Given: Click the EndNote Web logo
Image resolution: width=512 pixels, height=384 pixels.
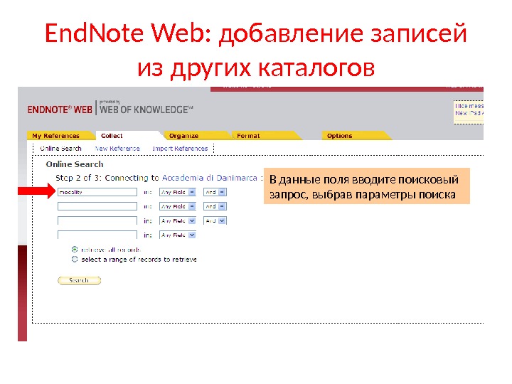Looking at the screenshot, I should (60, 110).
